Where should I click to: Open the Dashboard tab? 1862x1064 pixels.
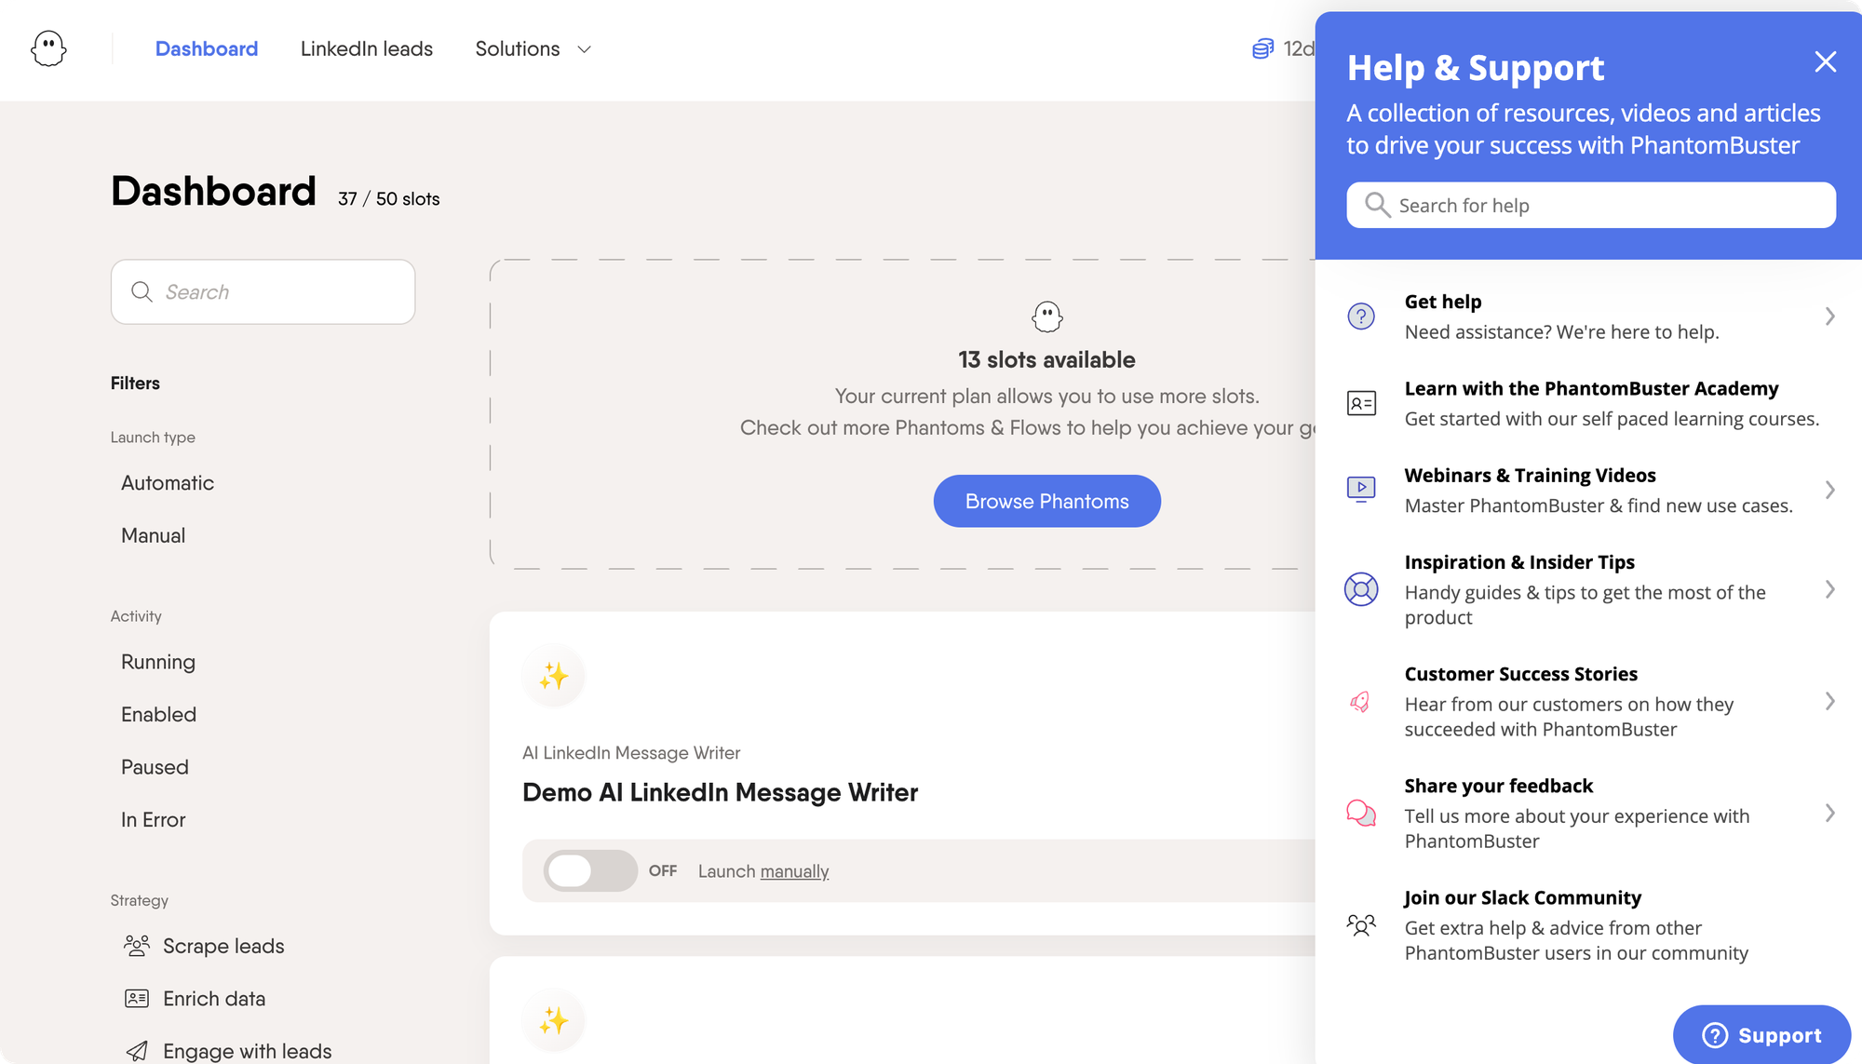tap(207, 48)
